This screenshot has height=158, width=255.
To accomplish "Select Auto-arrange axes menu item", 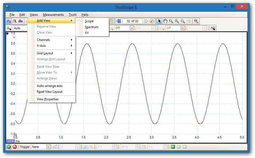I will tap(51, 86).
